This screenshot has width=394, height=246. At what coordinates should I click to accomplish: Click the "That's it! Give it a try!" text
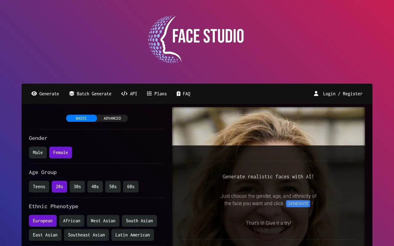pyautogui.click(x=268, y=223)
